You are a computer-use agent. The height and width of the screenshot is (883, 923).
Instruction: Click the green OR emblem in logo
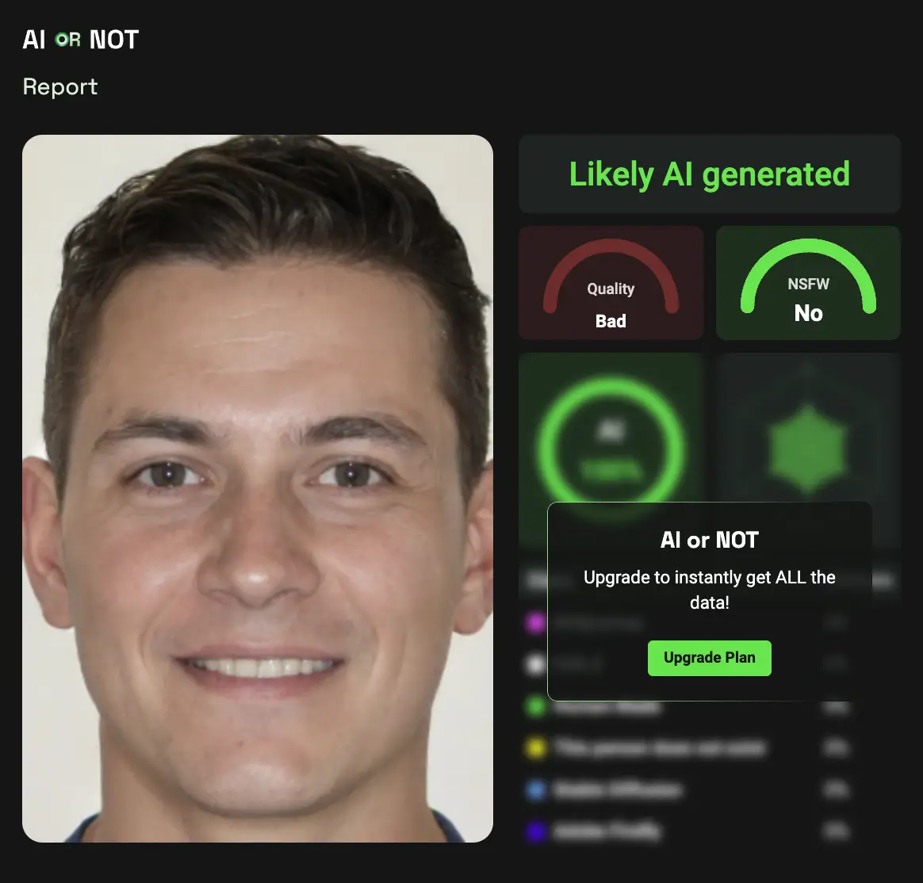67,40
